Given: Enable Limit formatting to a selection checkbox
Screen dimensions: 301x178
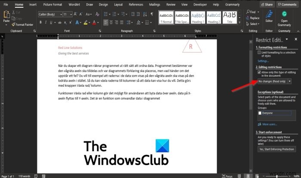Looking at the screenshot, I should [x=259, y=52].
